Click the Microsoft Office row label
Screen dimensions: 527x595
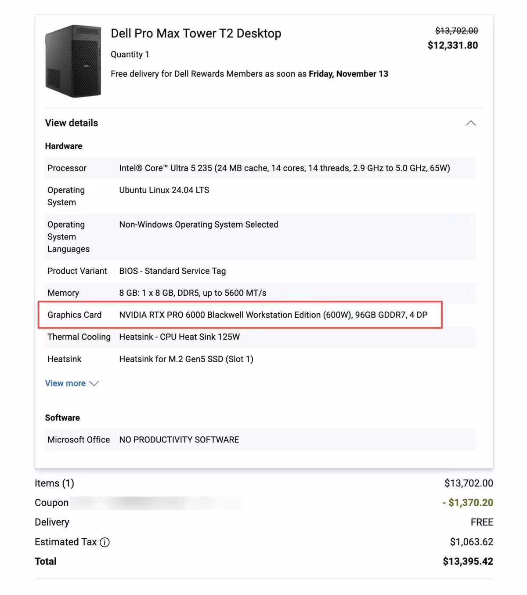point(79,439)
